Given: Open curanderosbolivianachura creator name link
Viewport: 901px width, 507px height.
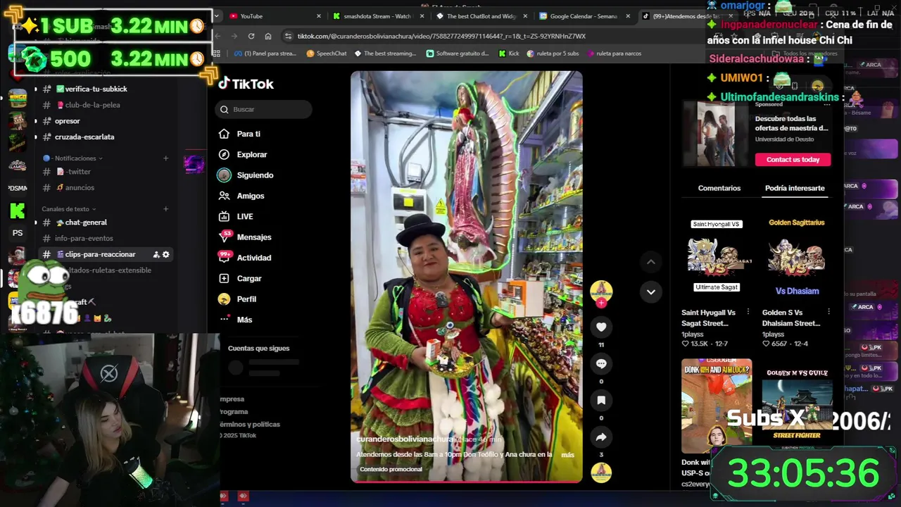Looking at the screenshot, I should 405,439.
